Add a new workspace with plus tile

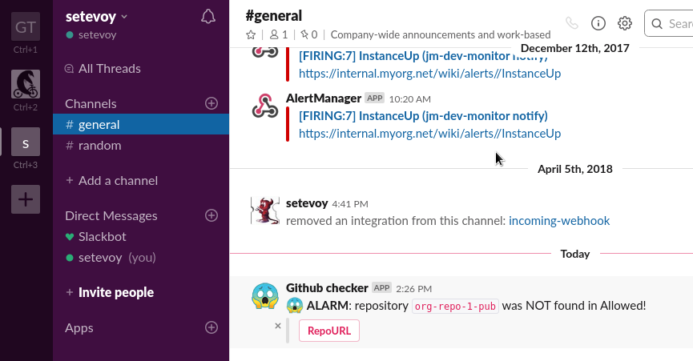point(26,199)
